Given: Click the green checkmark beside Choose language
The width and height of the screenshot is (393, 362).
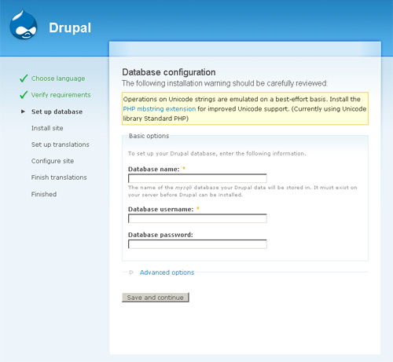Looking at the screenshot, I should [x=24, y=79].
